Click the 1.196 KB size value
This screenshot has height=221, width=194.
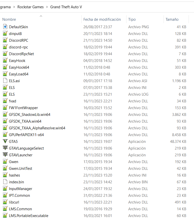pos(179,81)
